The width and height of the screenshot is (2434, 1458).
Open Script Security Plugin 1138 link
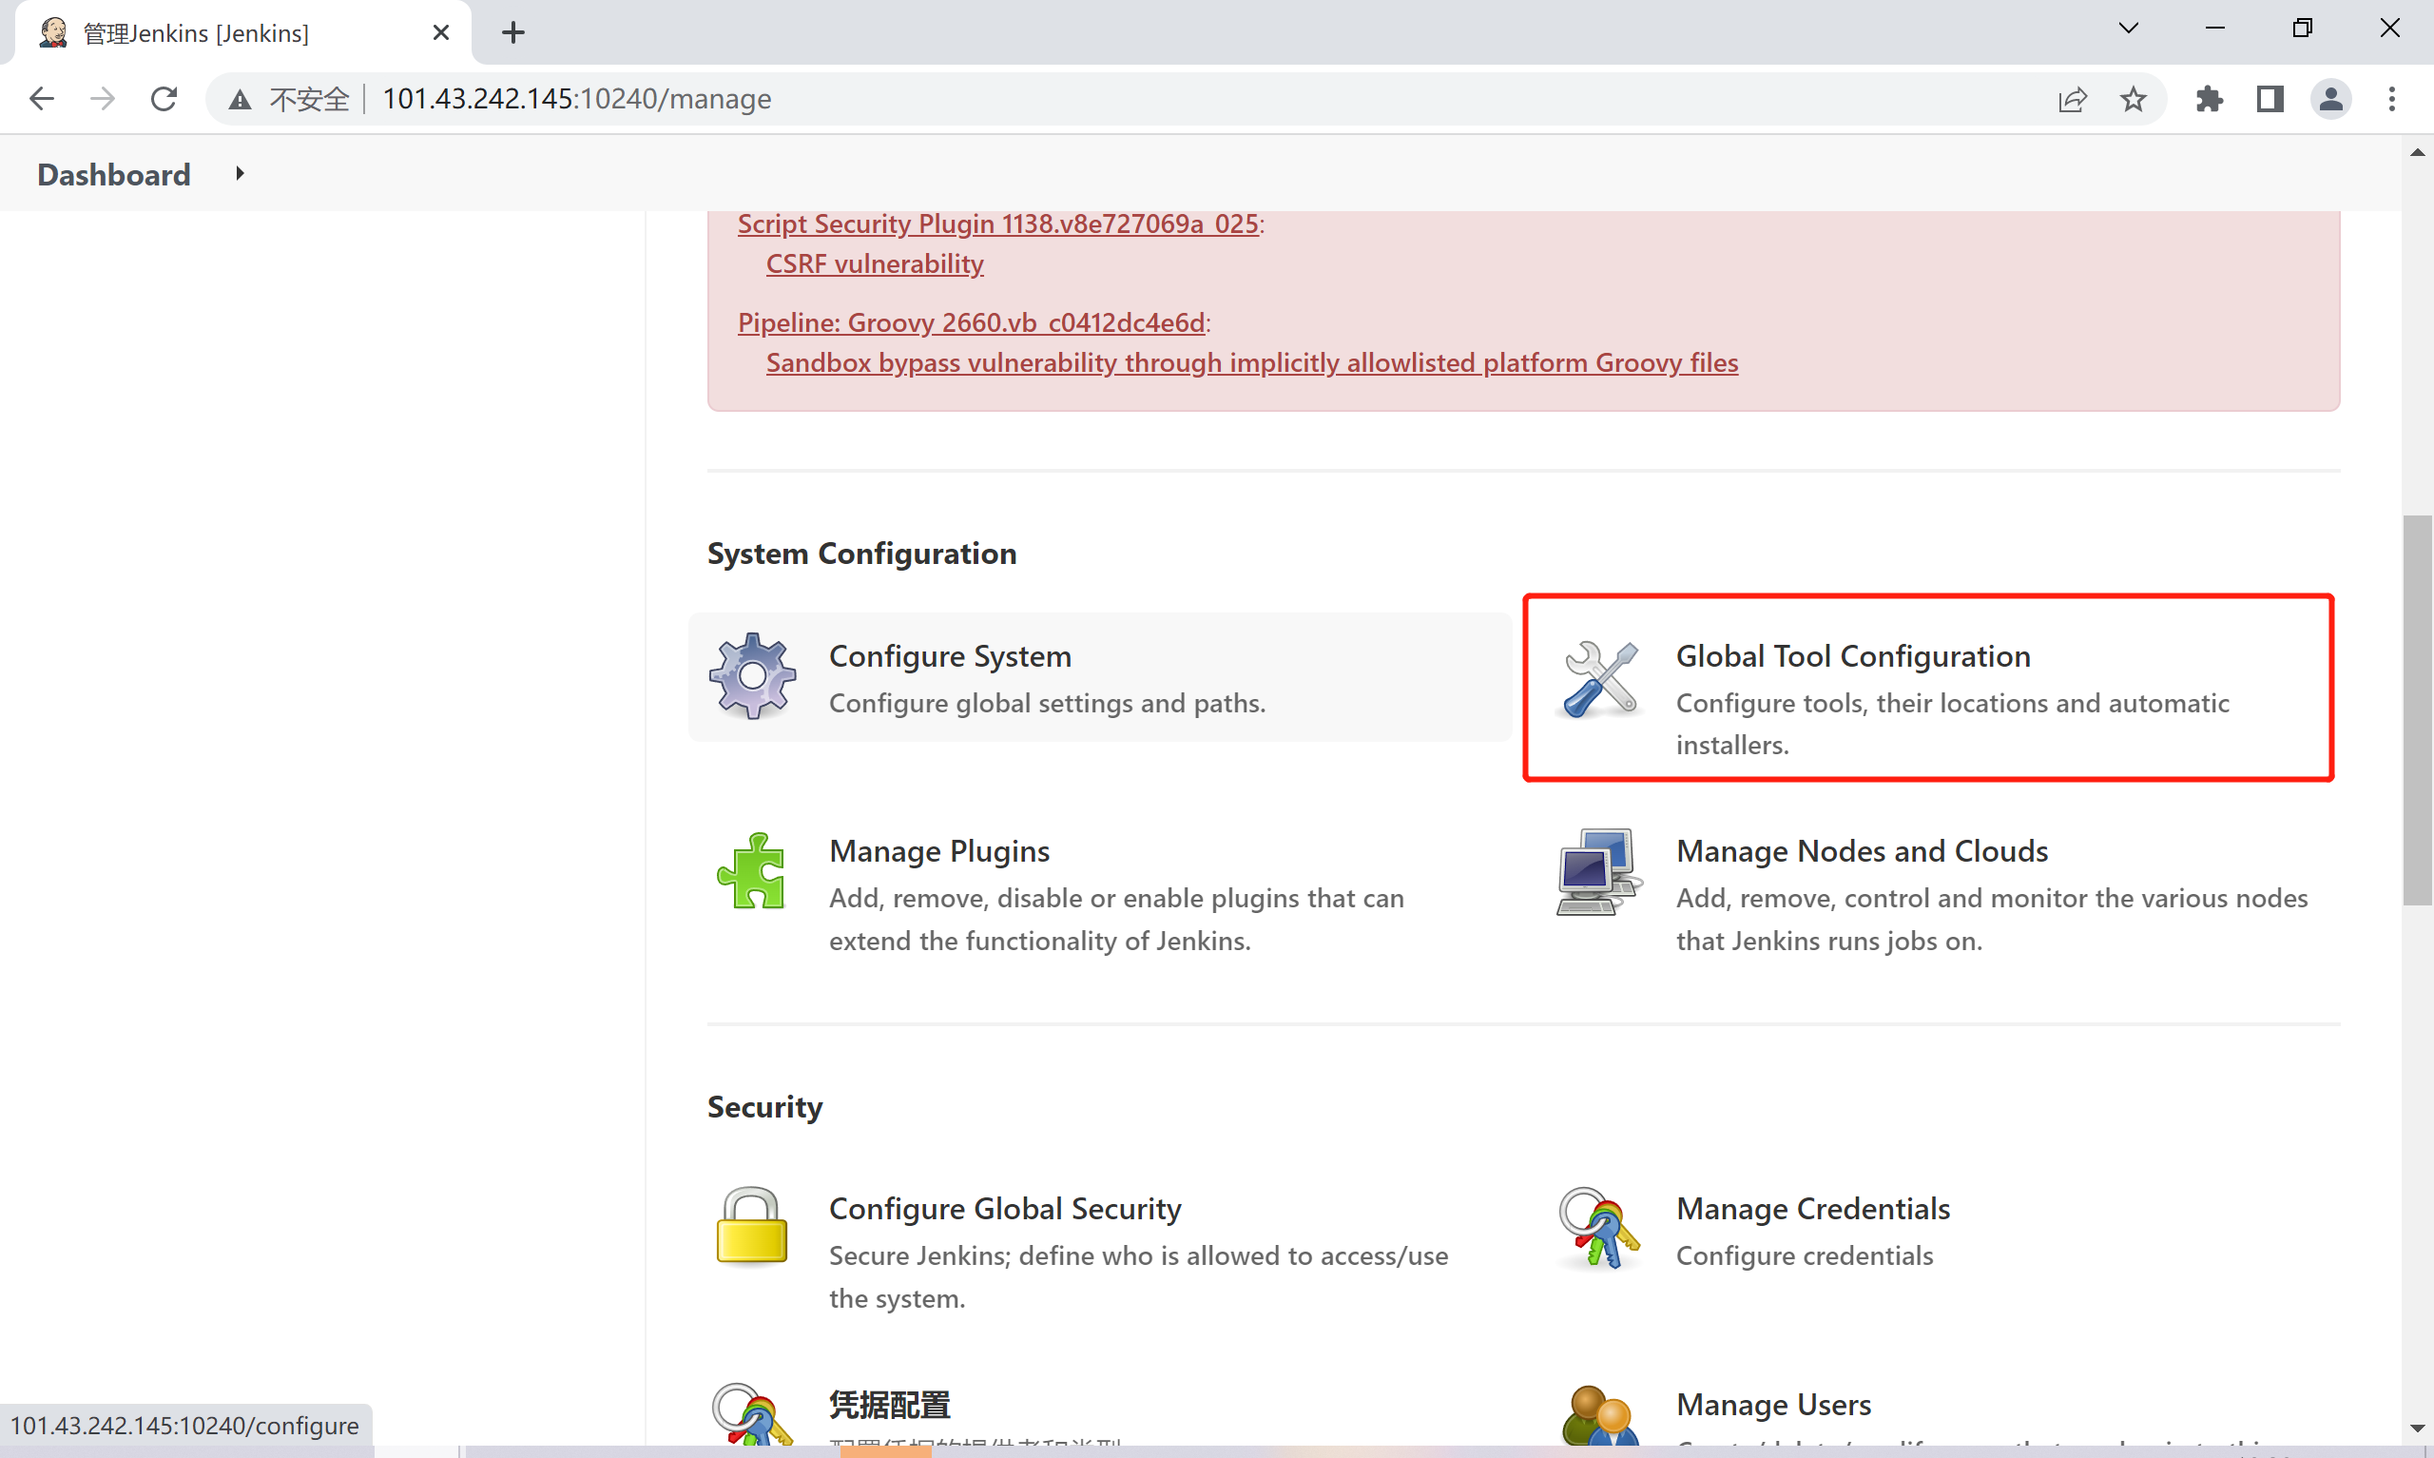point(997,224)
